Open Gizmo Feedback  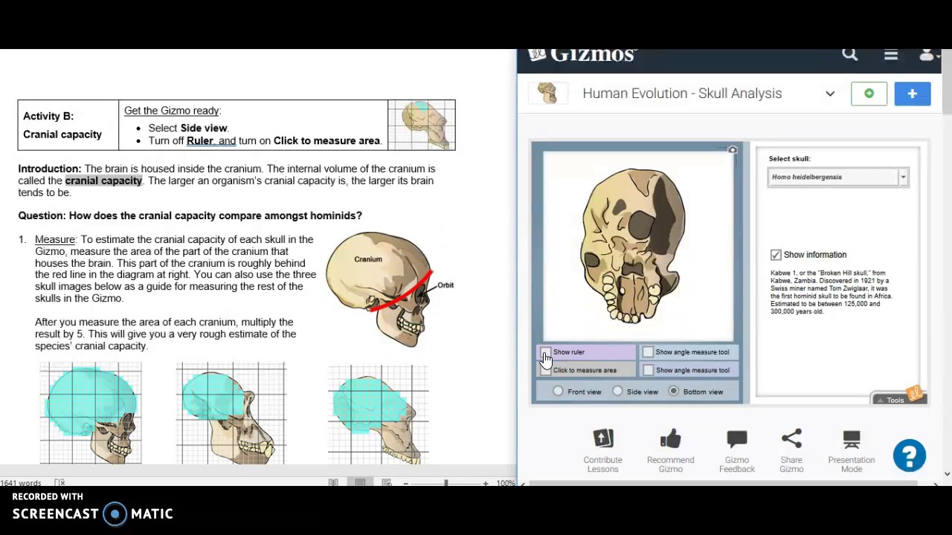coord(736,450)
